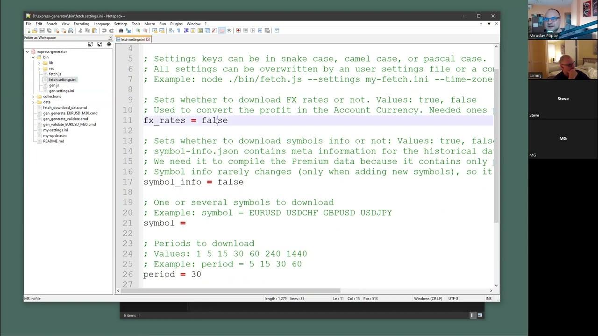The height and width of the screenshot is (336, 598).
Task: Select my-settings.ini file
Action: 55,130
